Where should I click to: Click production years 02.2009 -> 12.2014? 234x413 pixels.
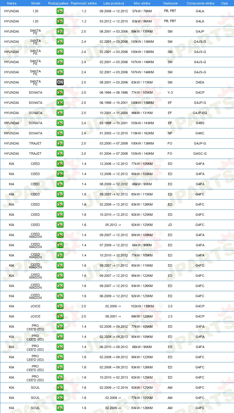click(x=114, y=388)
